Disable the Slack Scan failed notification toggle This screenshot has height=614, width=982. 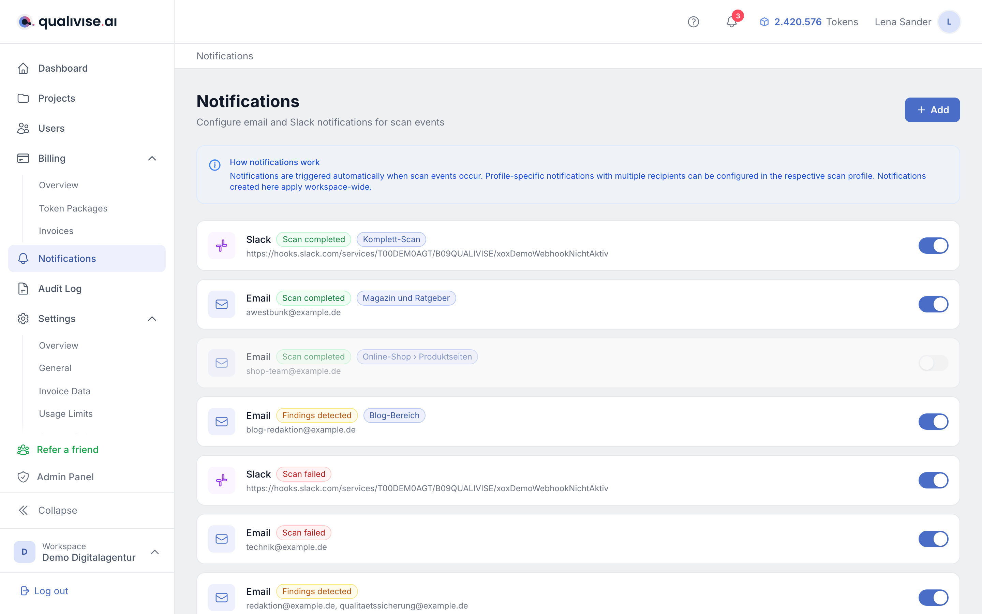click(x=933, y=480)
